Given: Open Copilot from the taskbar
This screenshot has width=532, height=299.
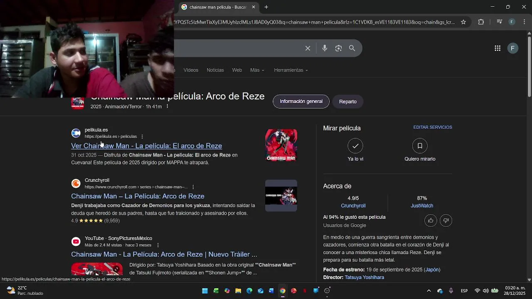Looking at the screenshot, I should (227, 291).
